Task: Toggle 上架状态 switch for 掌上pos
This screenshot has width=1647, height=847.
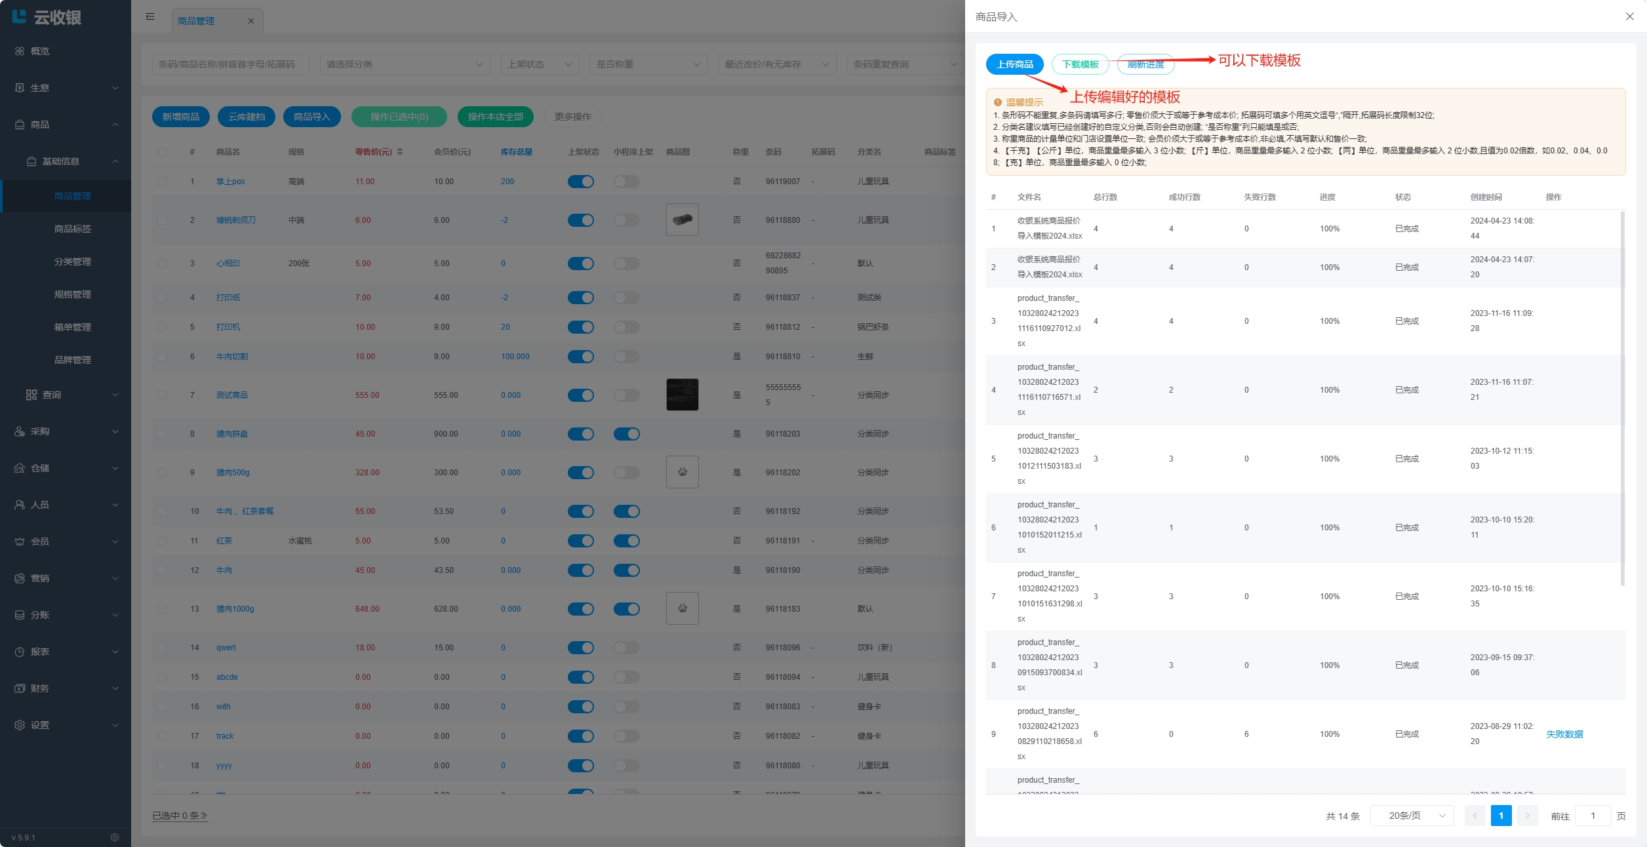Action: tap(580, 182)
